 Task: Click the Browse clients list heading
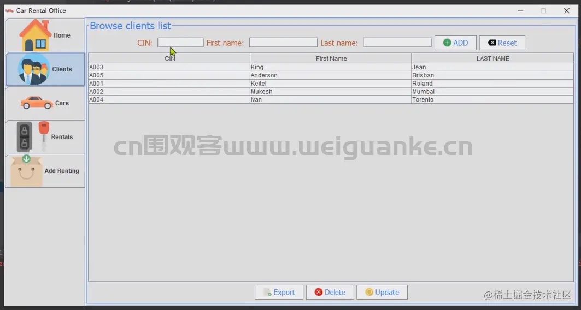coord(131,26)
